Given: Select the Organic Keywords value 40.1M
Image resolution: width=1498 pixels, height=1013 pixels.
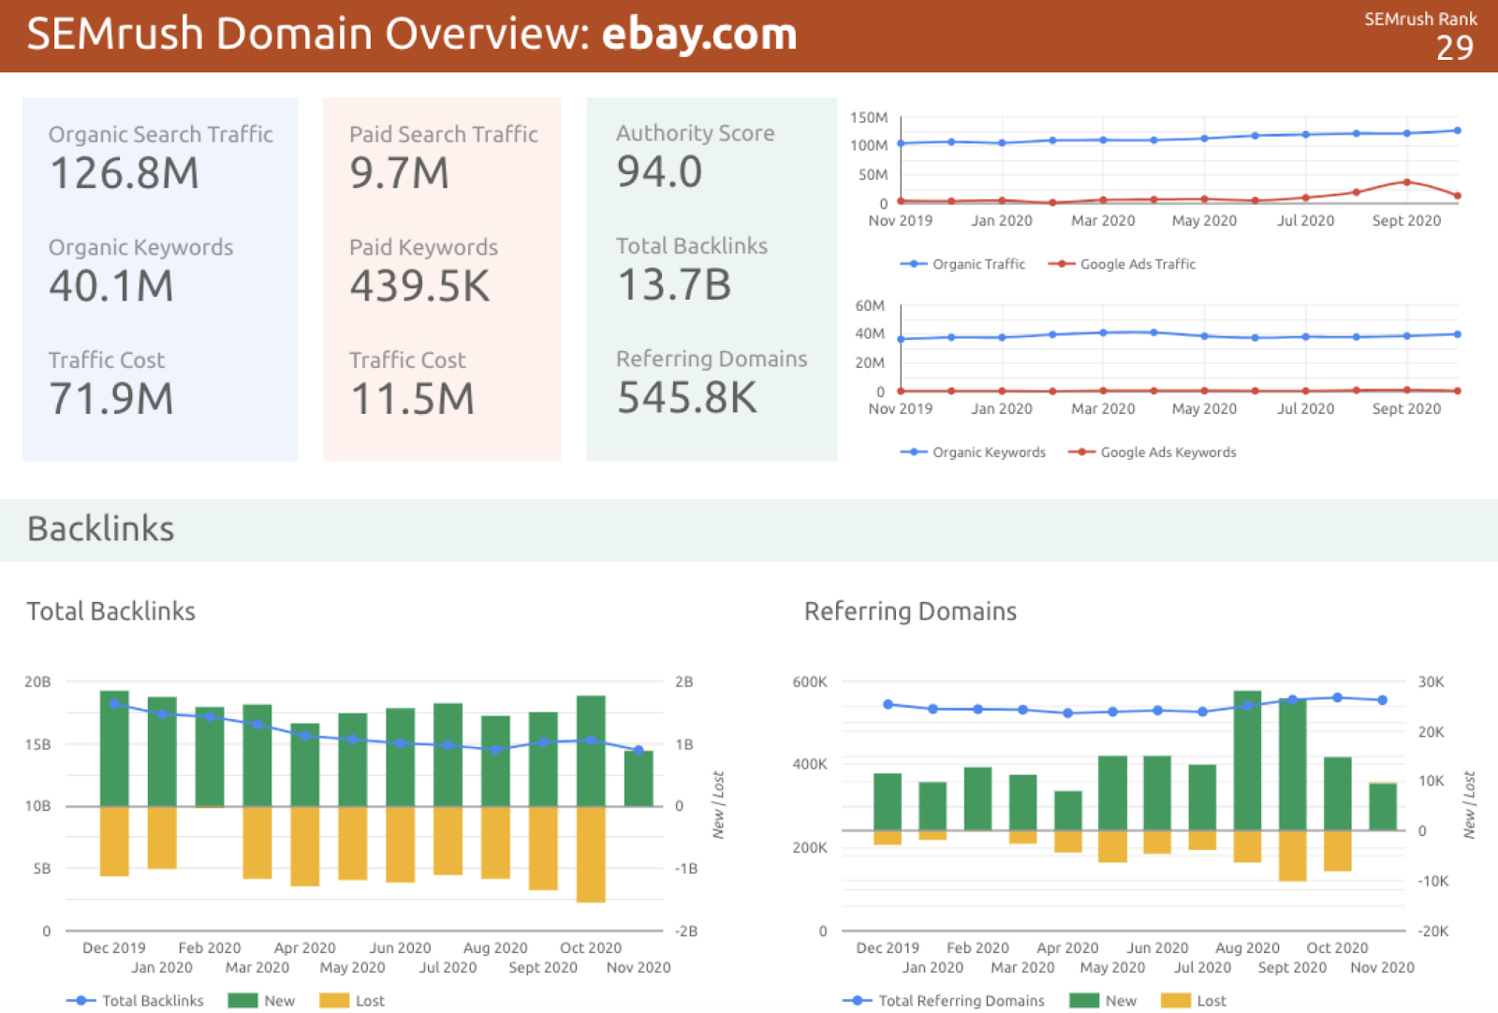Looking at the screenshot, I should coord(111,286).
